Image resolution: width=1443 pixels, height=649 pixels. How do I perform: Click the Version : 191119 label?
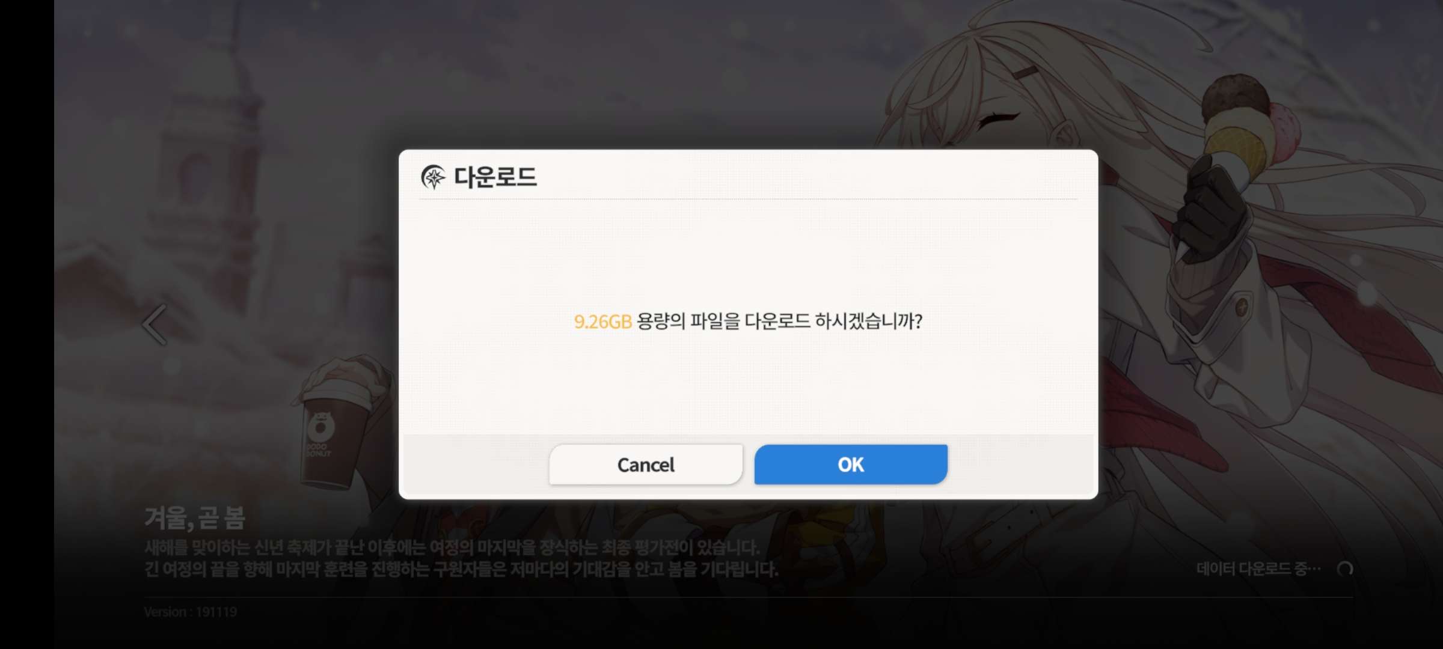191,612
